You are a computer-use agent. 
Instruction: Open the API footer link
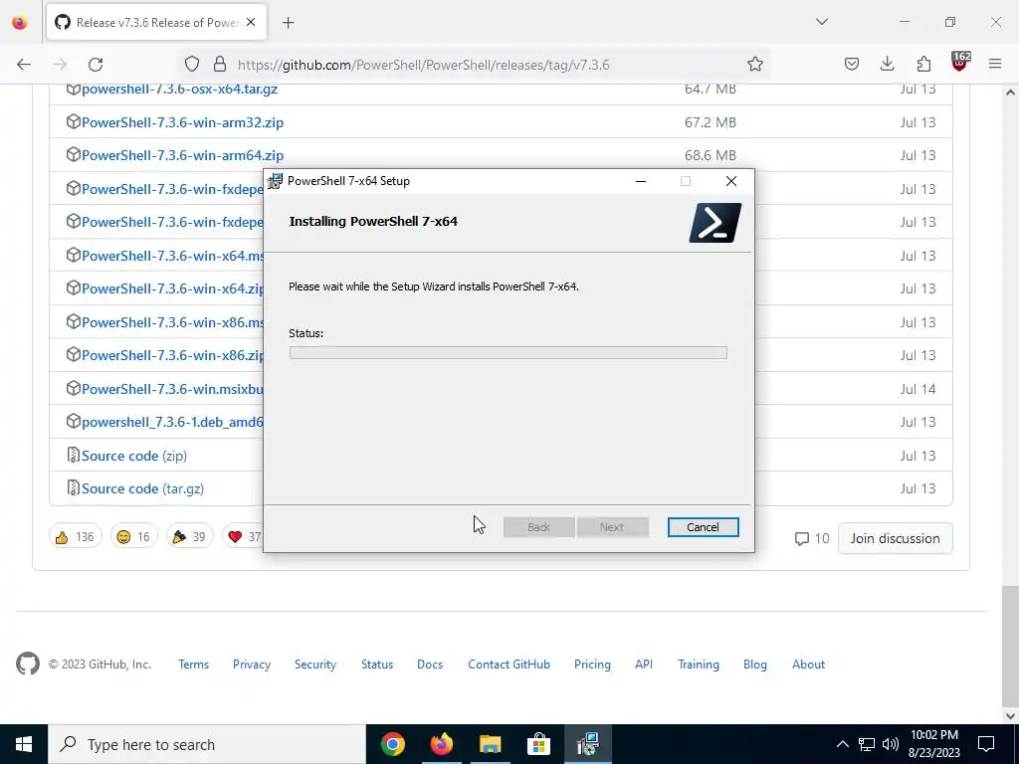(644, 665)
